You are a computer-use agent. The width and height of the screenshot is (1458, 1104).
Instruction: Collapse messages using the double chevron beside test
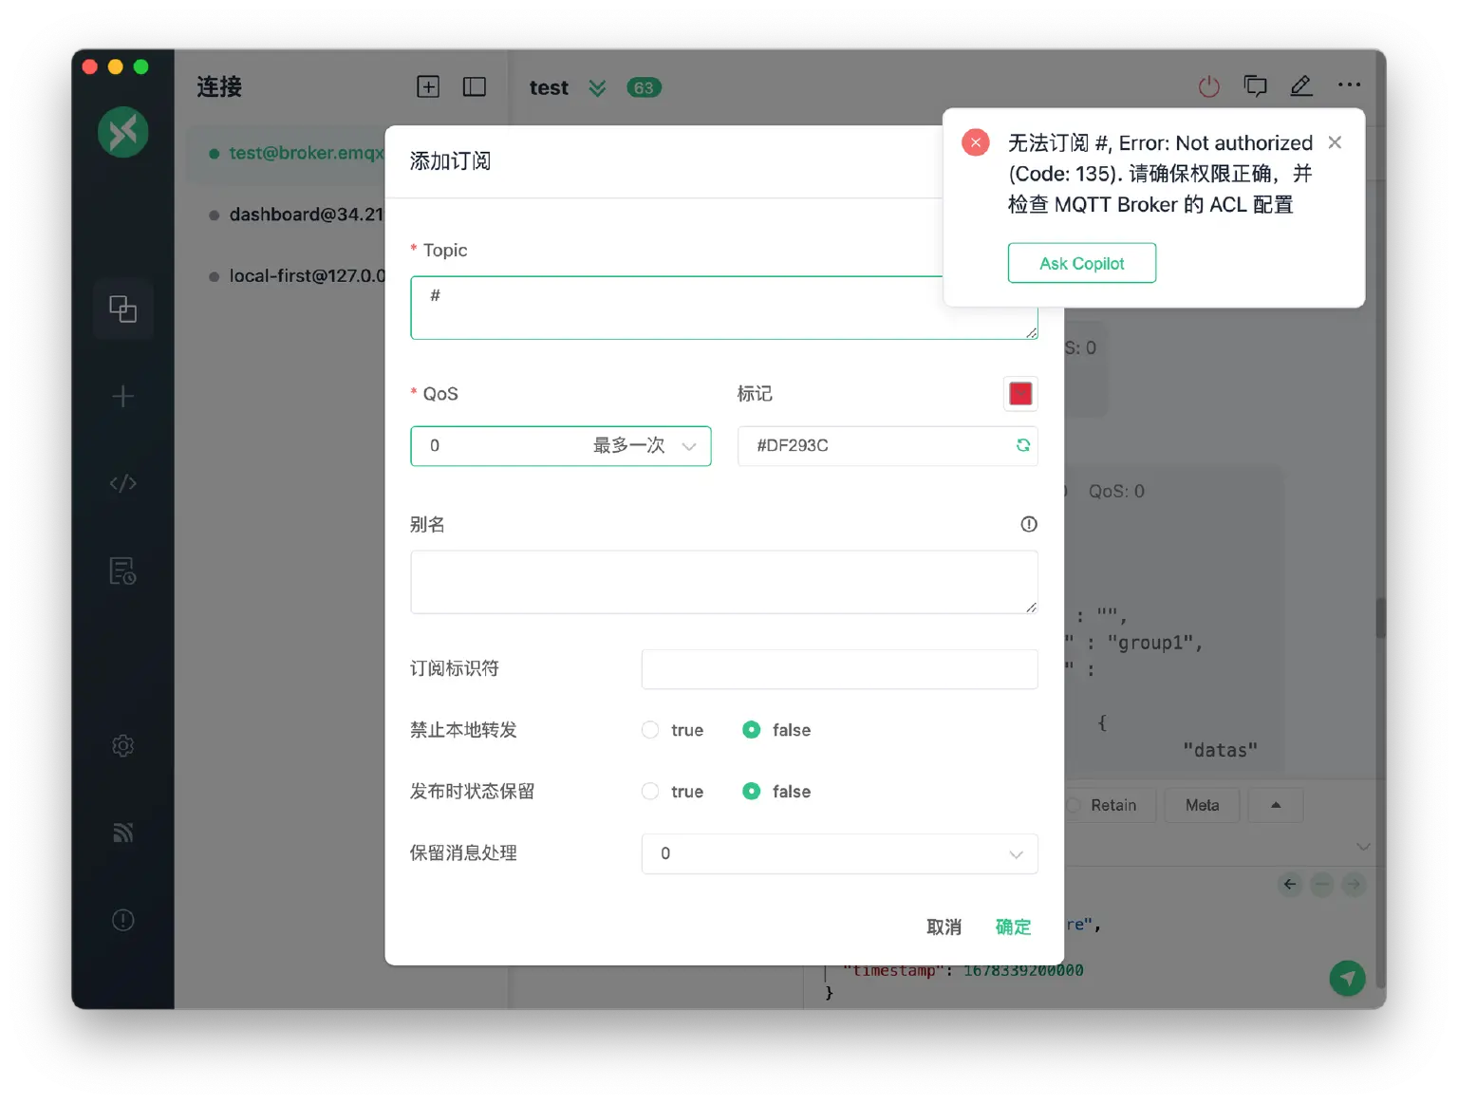pyautogui.click(x=596, y=87)
